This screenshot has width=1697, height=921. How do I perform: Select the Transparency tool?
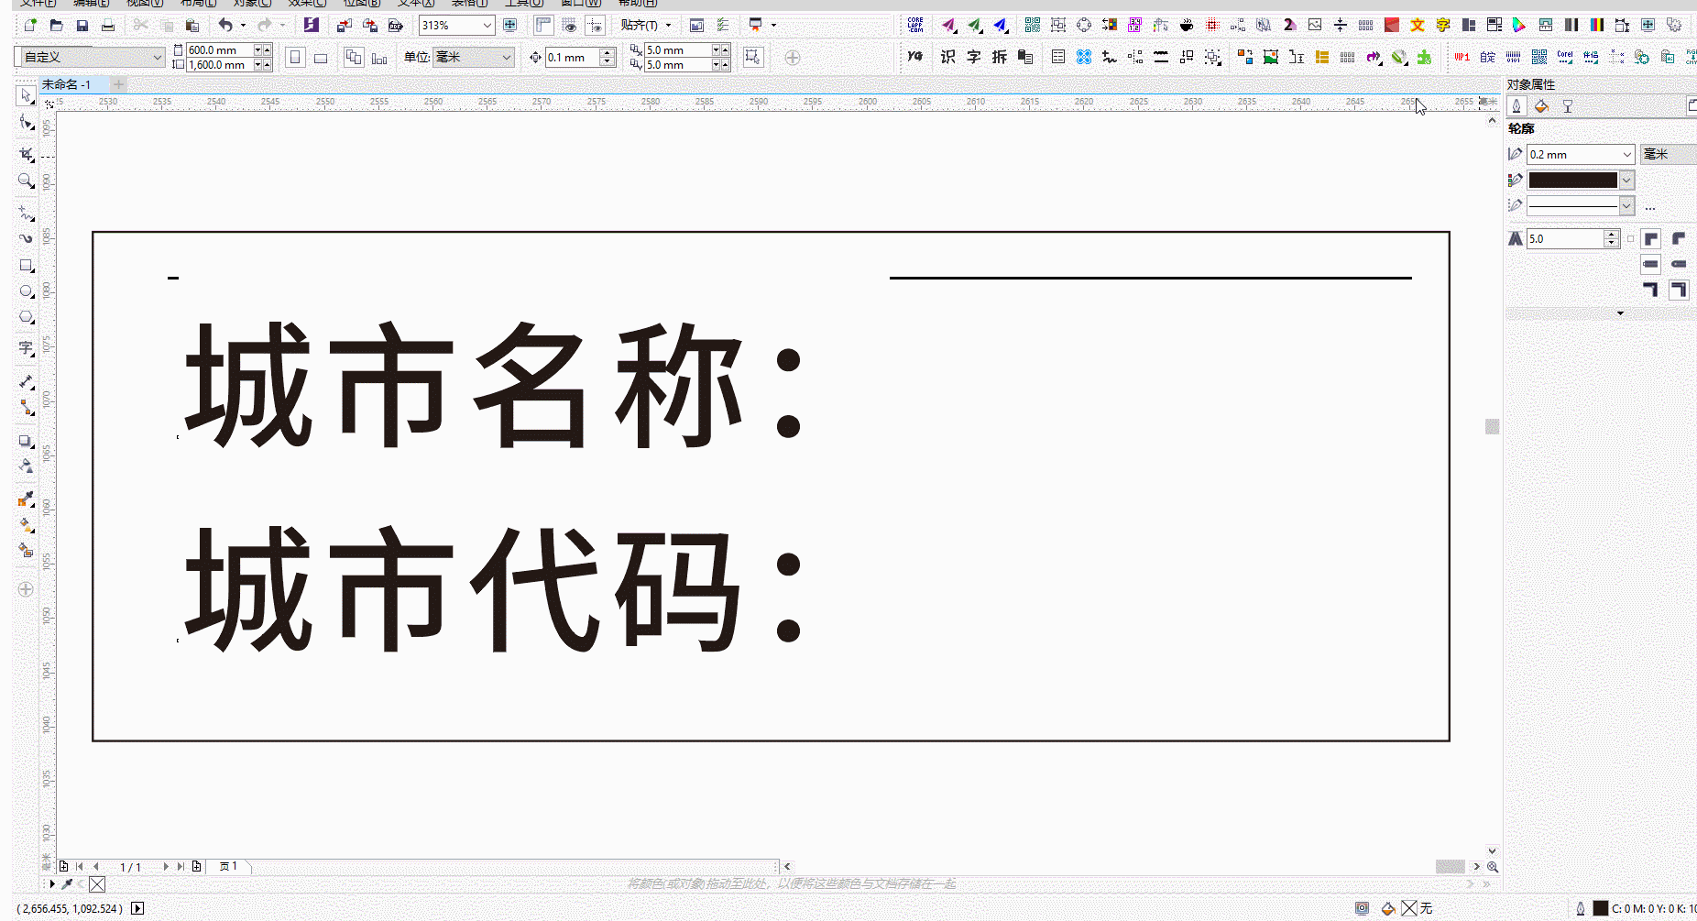pyautogui.click(x=26, y=466)
